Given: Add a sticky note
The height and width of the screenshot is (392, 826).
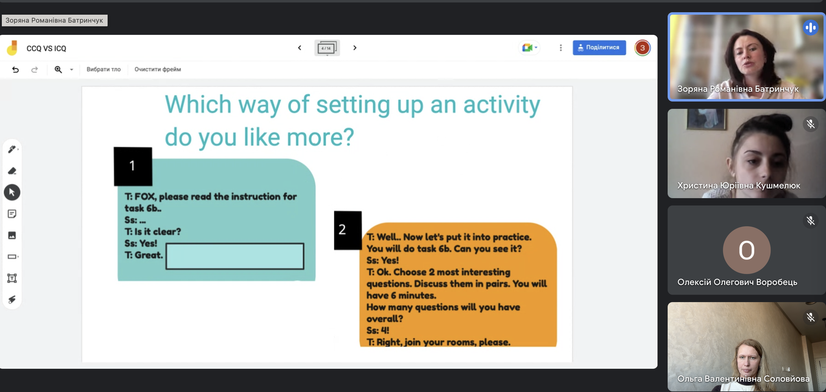Looking at the screenshot, I should (x=12, y=214).
